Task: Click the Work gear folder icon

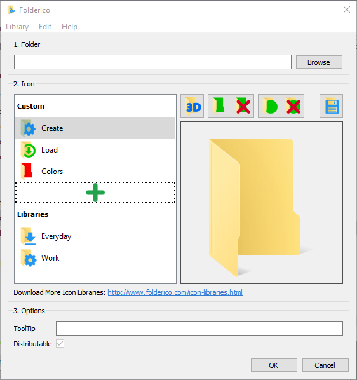Action: point(29,258)
